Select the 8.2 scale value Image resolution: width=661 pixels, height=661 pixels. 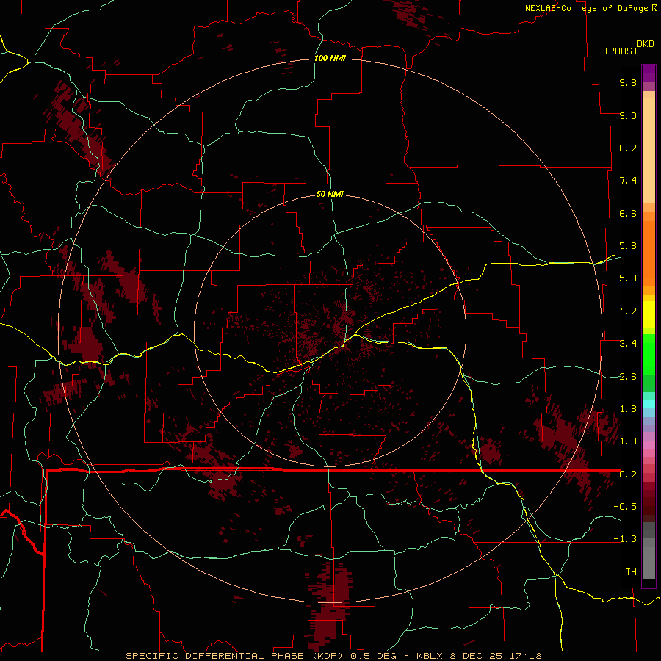pos(628,148)
